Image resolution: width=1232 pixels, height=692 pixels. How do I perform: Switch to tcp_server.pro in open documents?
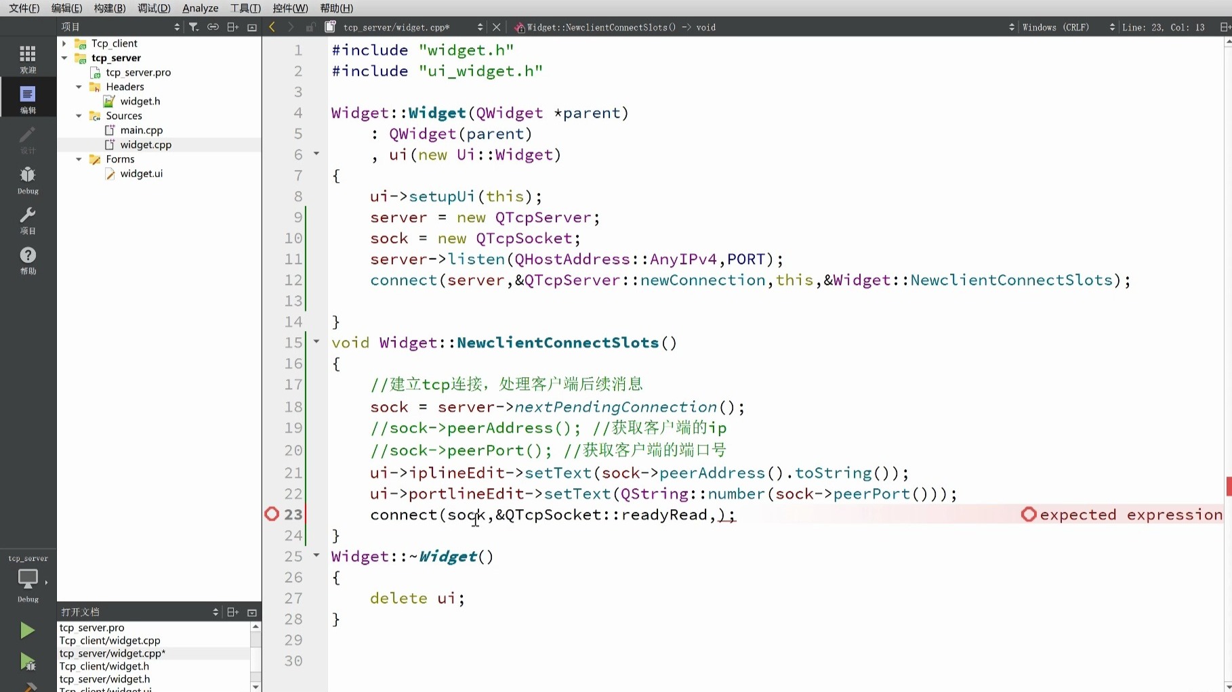(92, 628)
